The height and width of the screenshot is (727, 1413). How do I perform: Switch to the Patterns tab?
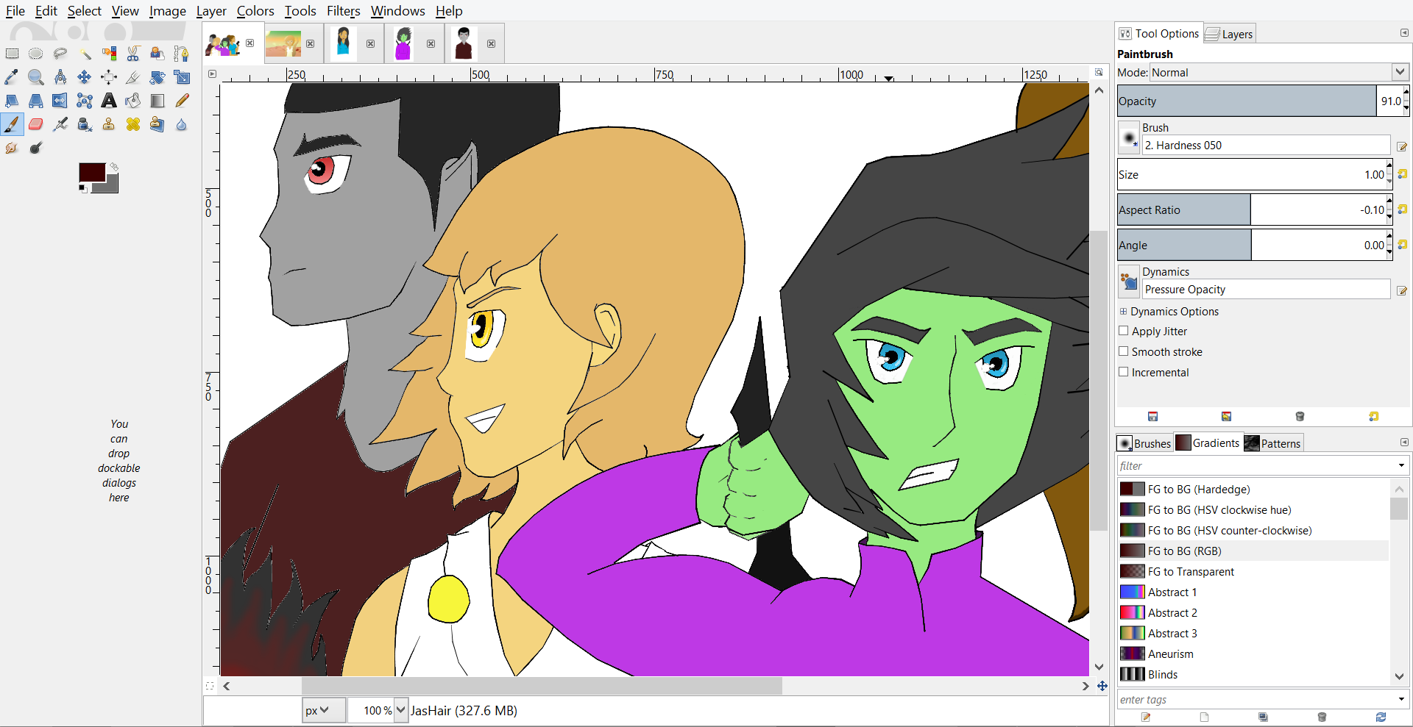1273,443
